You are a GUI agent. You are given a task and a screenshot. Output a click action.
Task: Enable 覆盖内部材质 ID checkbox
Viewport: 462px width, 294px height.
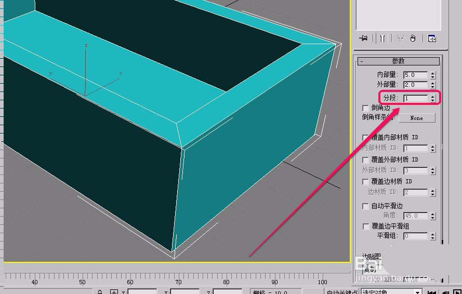[x=365, y=137]
